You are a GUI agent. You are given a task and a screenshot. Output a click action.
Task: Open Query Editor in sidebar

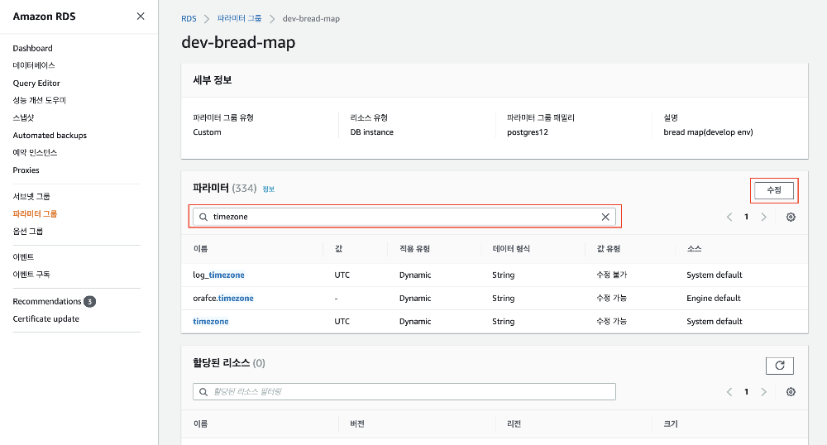pos(36,83)
